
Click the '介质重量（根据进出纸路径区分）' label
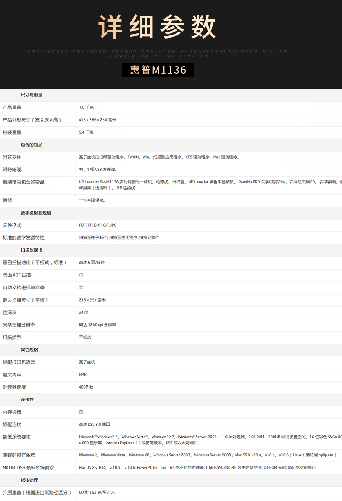tap(37, 493)
